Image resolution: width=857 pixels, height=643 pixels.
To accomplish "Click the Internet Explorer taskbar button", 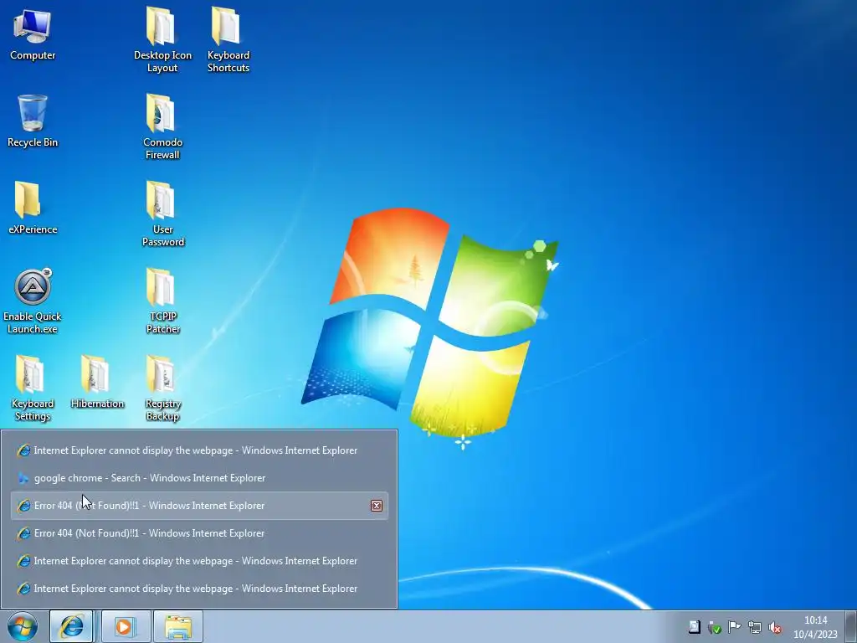I will point(72,626).
